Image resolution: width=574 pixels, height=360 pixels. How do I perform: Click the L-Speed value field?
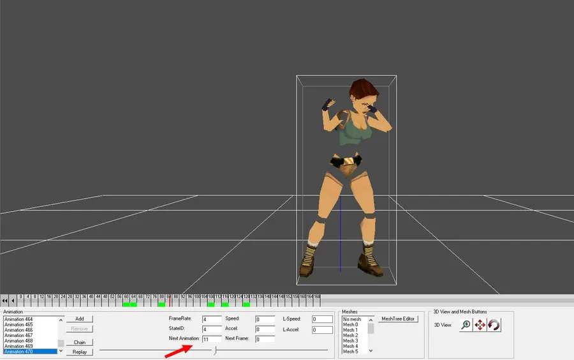pos(322,319)
